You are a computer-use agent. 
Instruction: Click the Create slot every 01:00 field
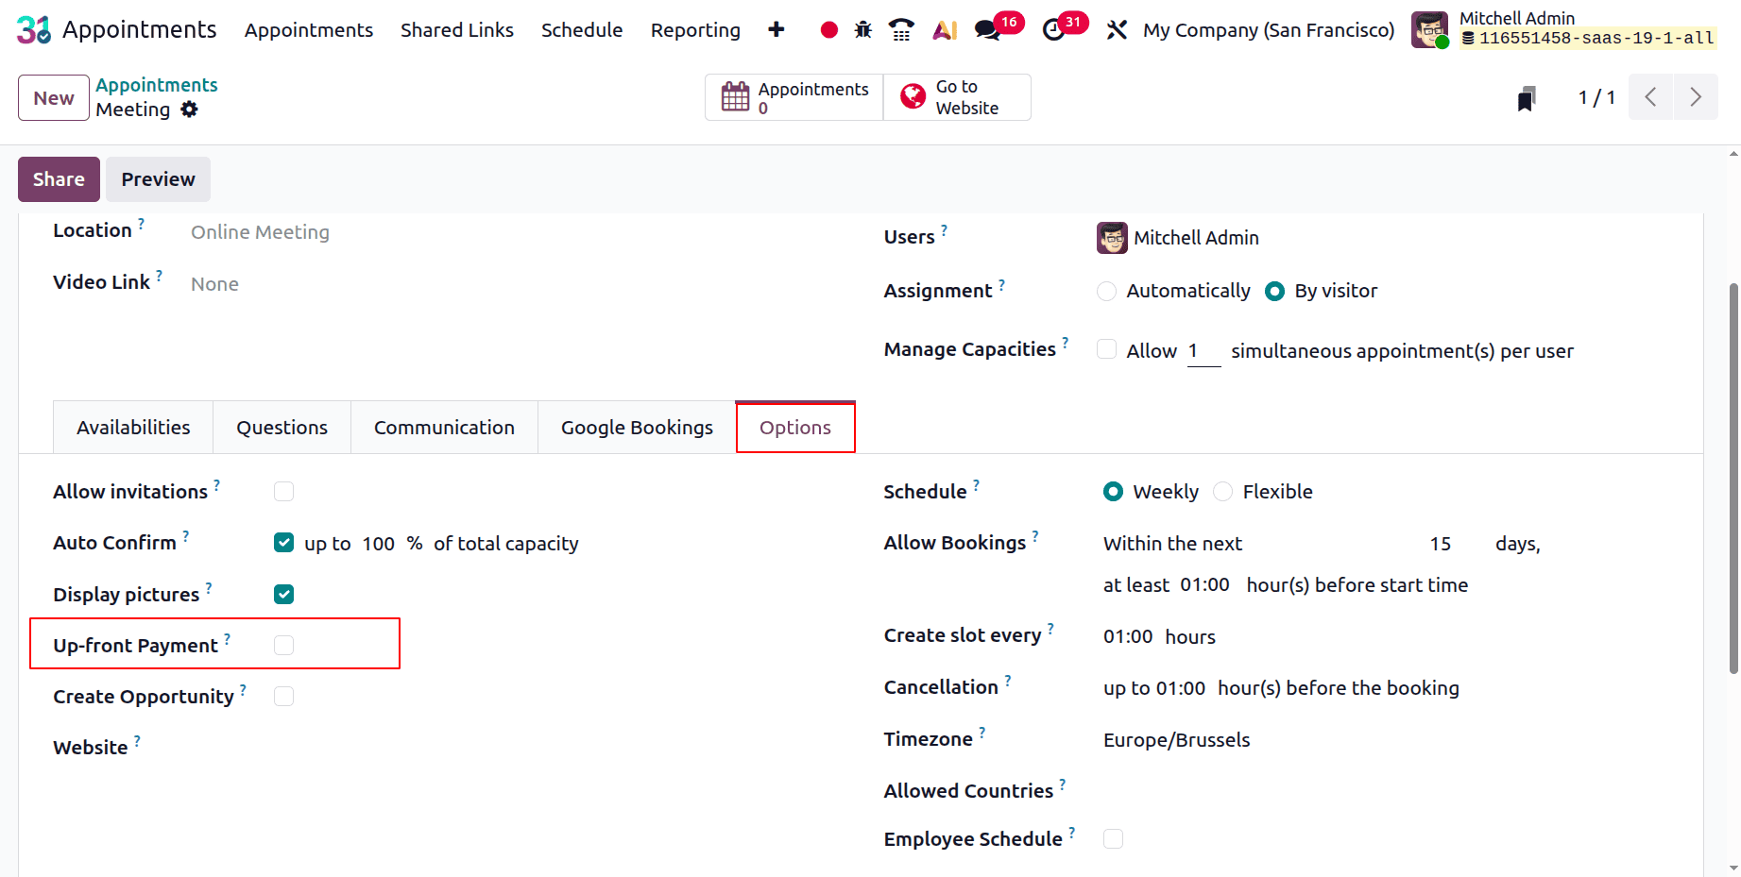pyautogui.click(x=1128, y=637)
